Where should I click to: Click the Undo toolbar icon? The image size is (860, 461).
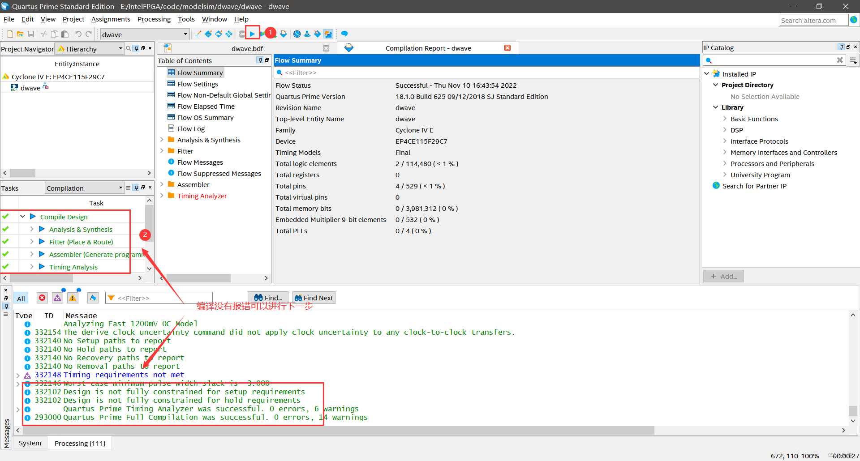pos(78,34)
